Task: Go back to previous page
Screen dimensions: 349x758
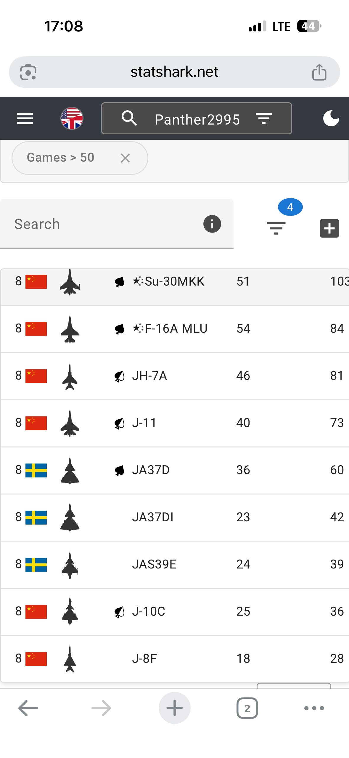Action: coord(28,708)
